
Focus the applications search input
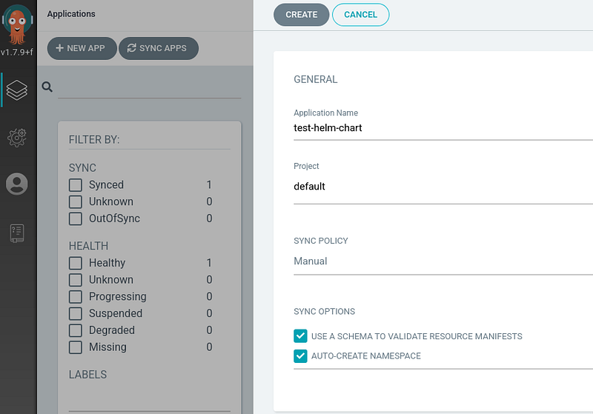150,87
